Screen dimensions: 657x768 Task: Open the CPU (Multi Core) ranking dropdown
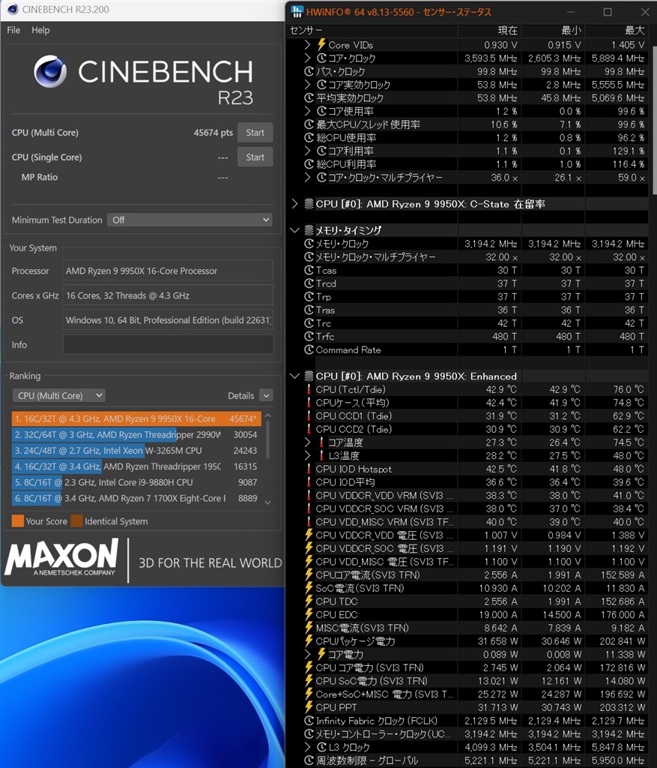point(58,395)
